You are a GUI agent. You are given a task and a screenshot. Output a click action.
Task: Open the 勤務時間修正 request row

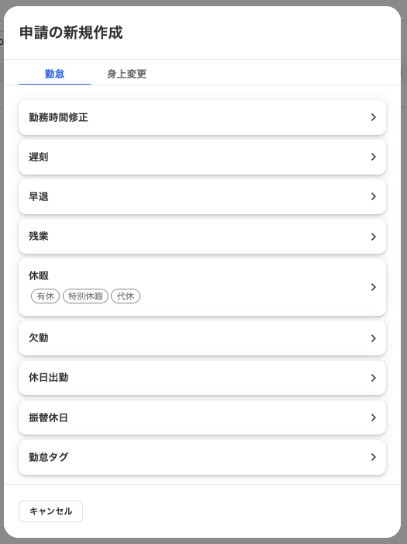click(202, 118)
